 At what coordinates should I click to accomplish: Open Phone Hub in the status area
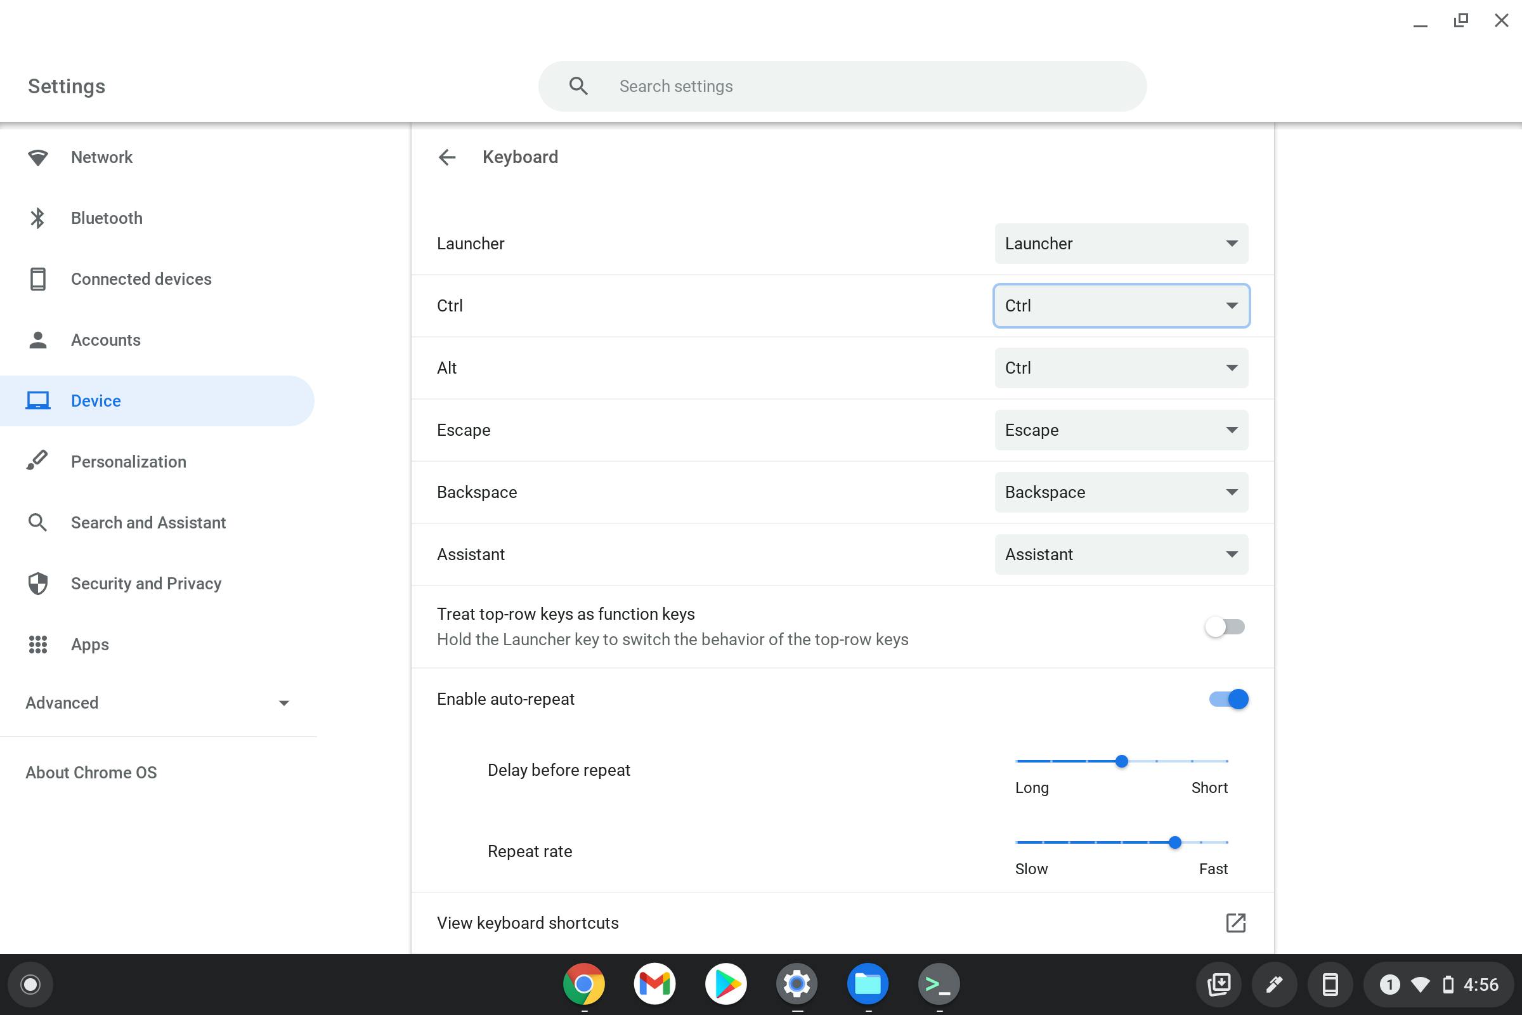[1330, 983]
